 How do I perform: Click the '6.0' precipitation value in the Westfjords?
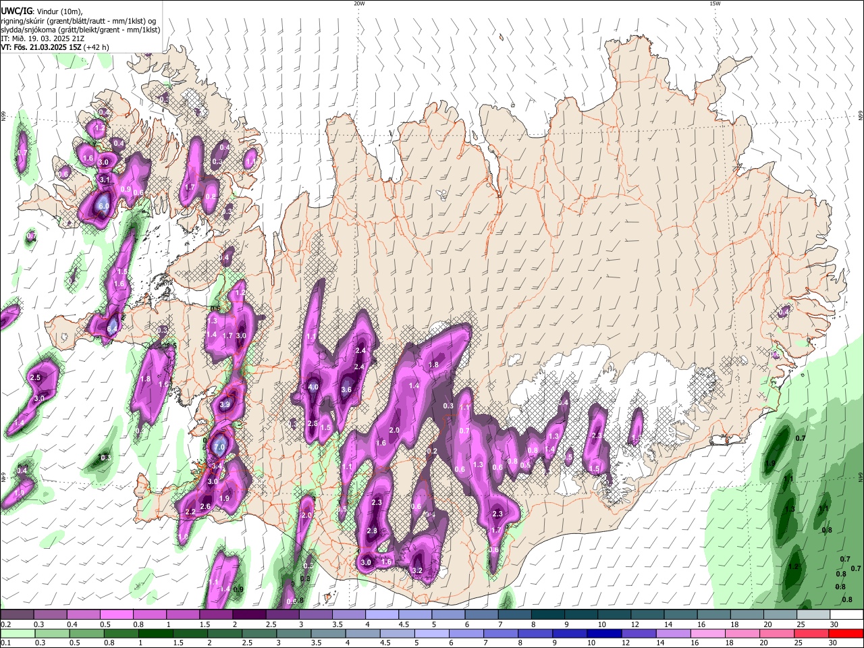[103, 206]
